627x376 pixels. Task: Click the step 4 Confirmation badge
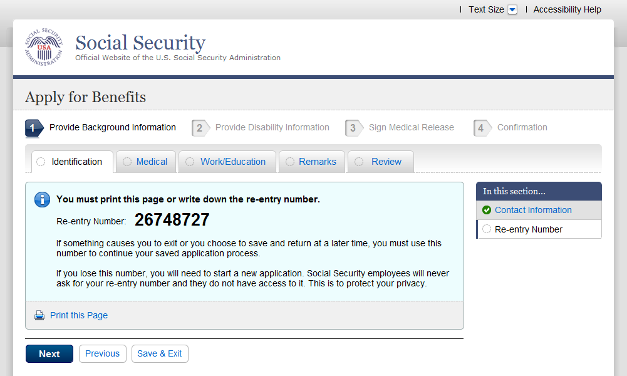click(x=482, y=128)
